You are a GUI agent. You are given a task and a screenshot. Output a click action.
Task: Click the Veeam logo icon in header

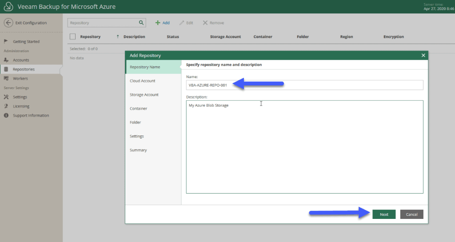click(8, 6)
